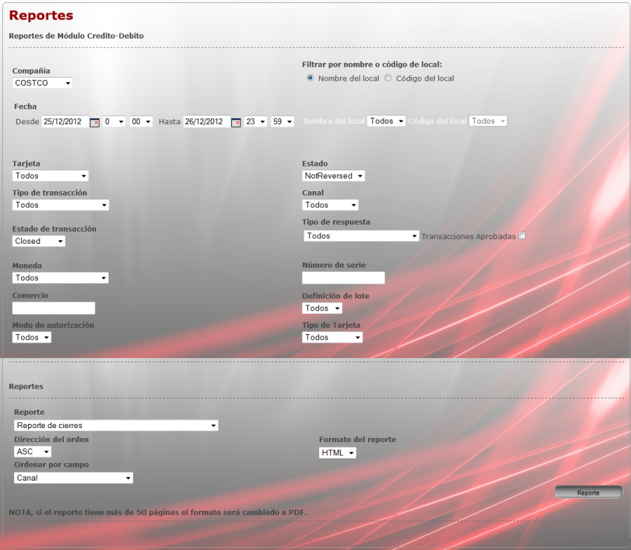Open Formato del reporte dropdown showing HTML

[338, 453]
